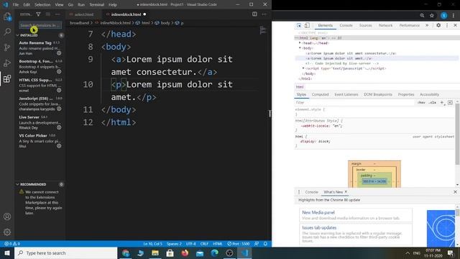Viewport: 460px width, 259px height.
Task: Open editor more actions ellipsis
Action: tap(264, 14)
